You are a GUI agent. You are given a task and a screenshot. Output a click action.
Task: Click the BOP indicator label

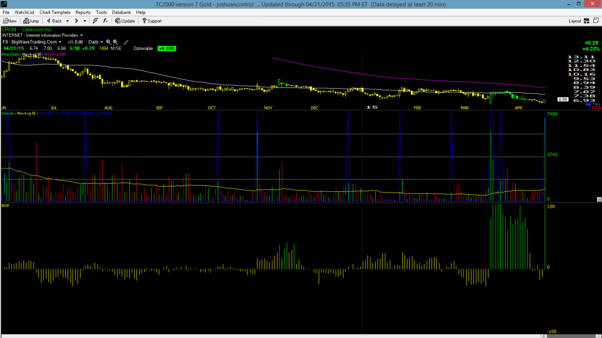(5, 206)
